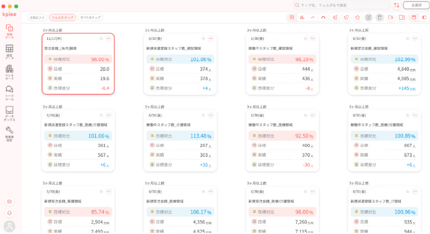The height and width of the screenshot is (234, 430).
Task: Toggle favorite star on 106.17% card
Action: (x=203, y=192)
